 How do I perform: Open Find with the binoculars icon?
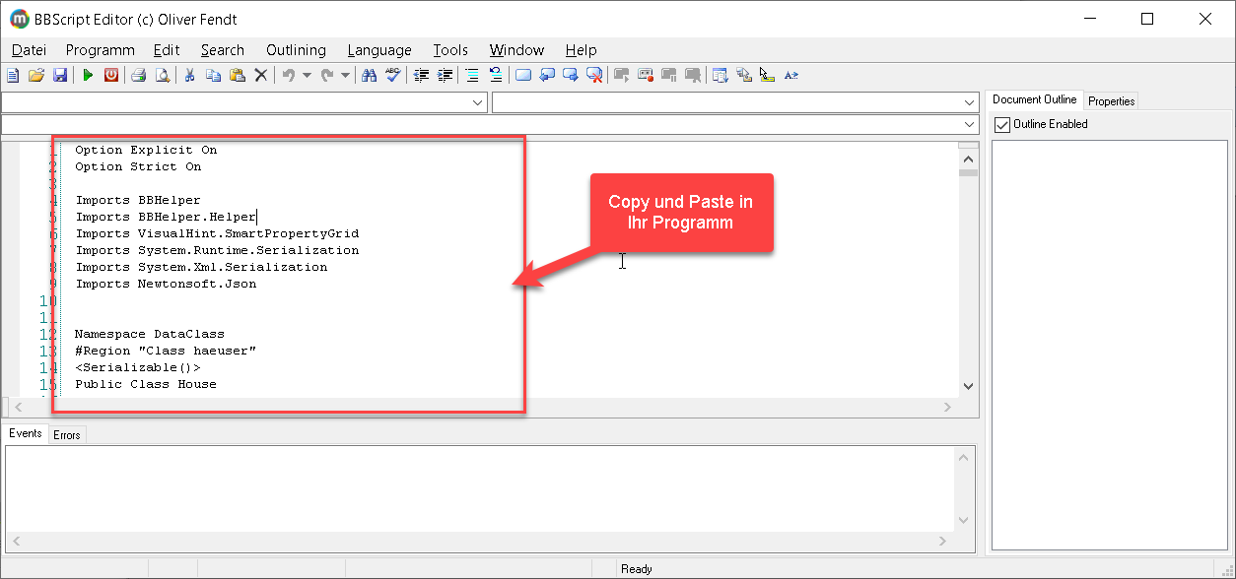tap(370, 75)
